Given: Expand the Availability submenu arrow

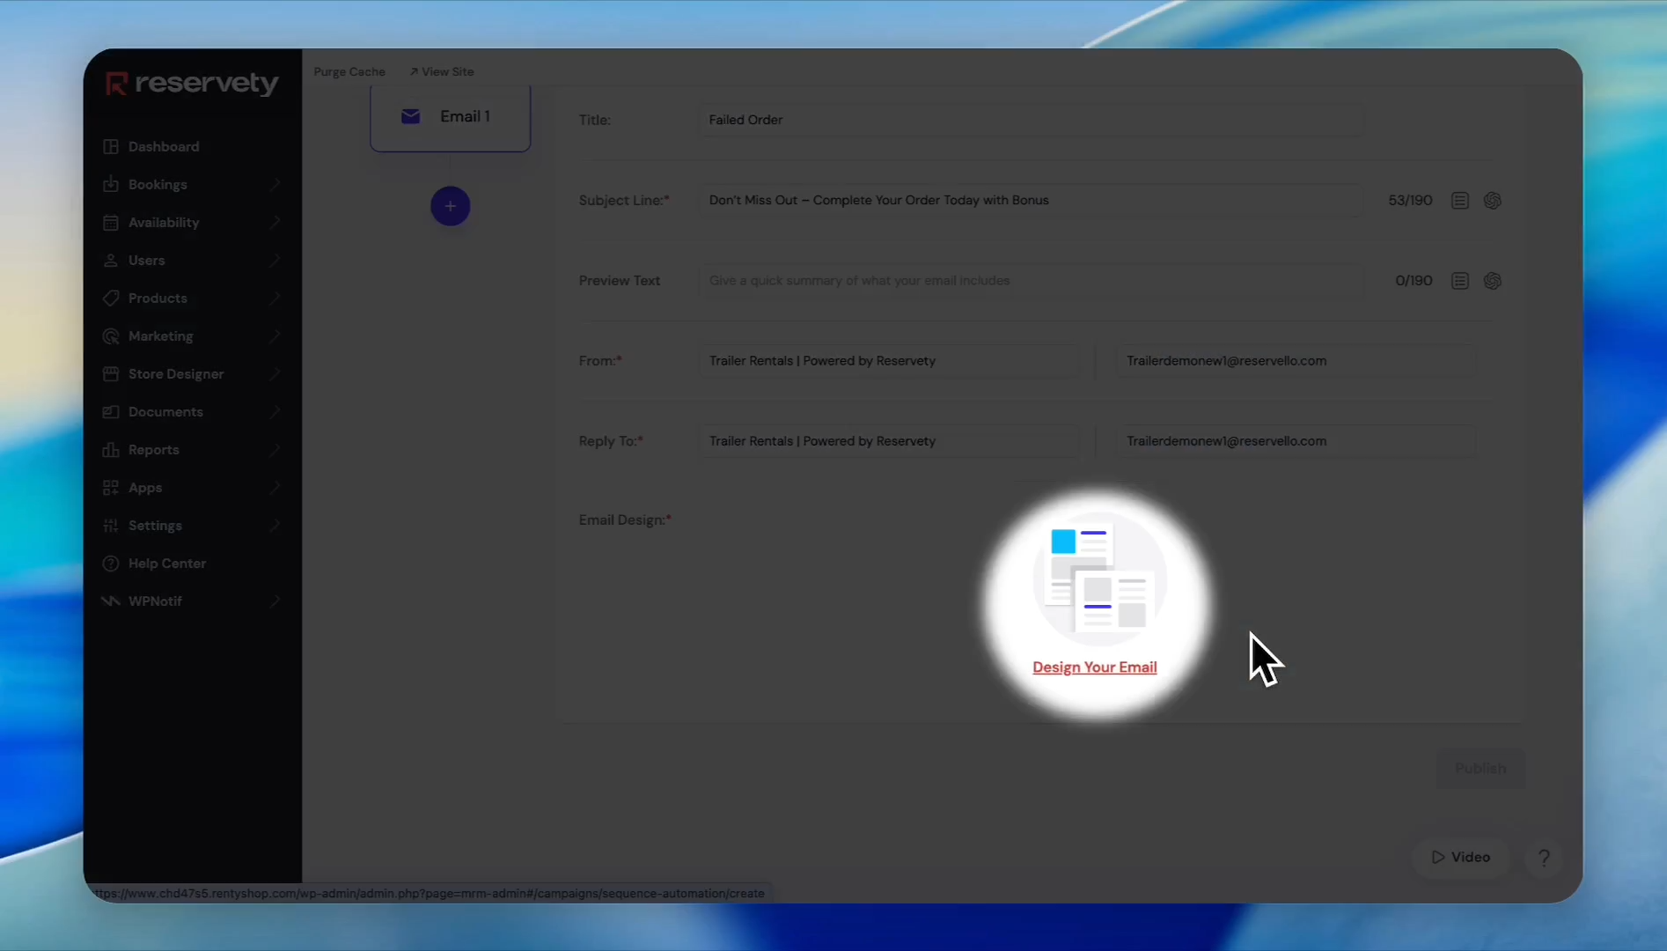Looking at the screenshot, I should 275,222.
